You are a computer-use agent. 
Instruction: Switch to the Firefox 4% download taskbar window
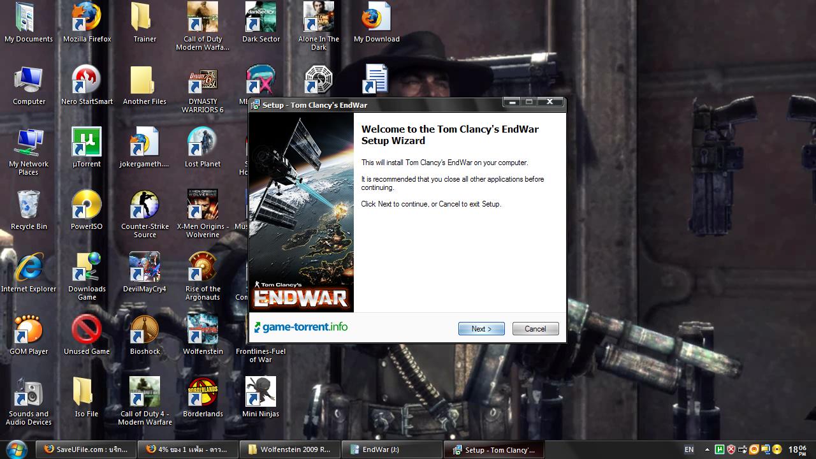click(x=187, y=449)
